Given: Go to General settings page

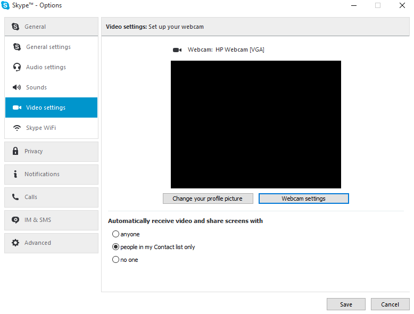Looking at the screenshot, I should [51, 47].
